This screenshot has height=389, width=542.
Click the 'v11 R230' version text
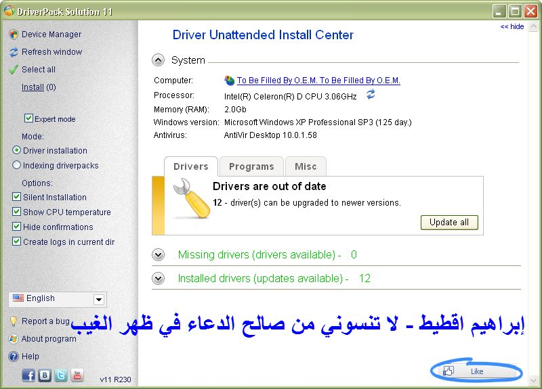[x=115, y=380]
